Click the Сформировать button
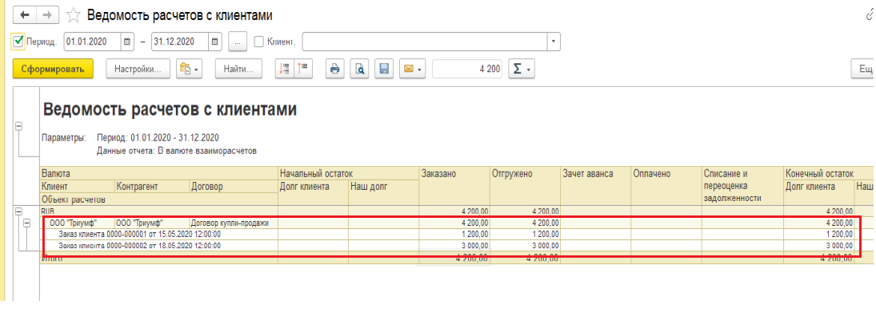876x316 pixels. [53, 69]
